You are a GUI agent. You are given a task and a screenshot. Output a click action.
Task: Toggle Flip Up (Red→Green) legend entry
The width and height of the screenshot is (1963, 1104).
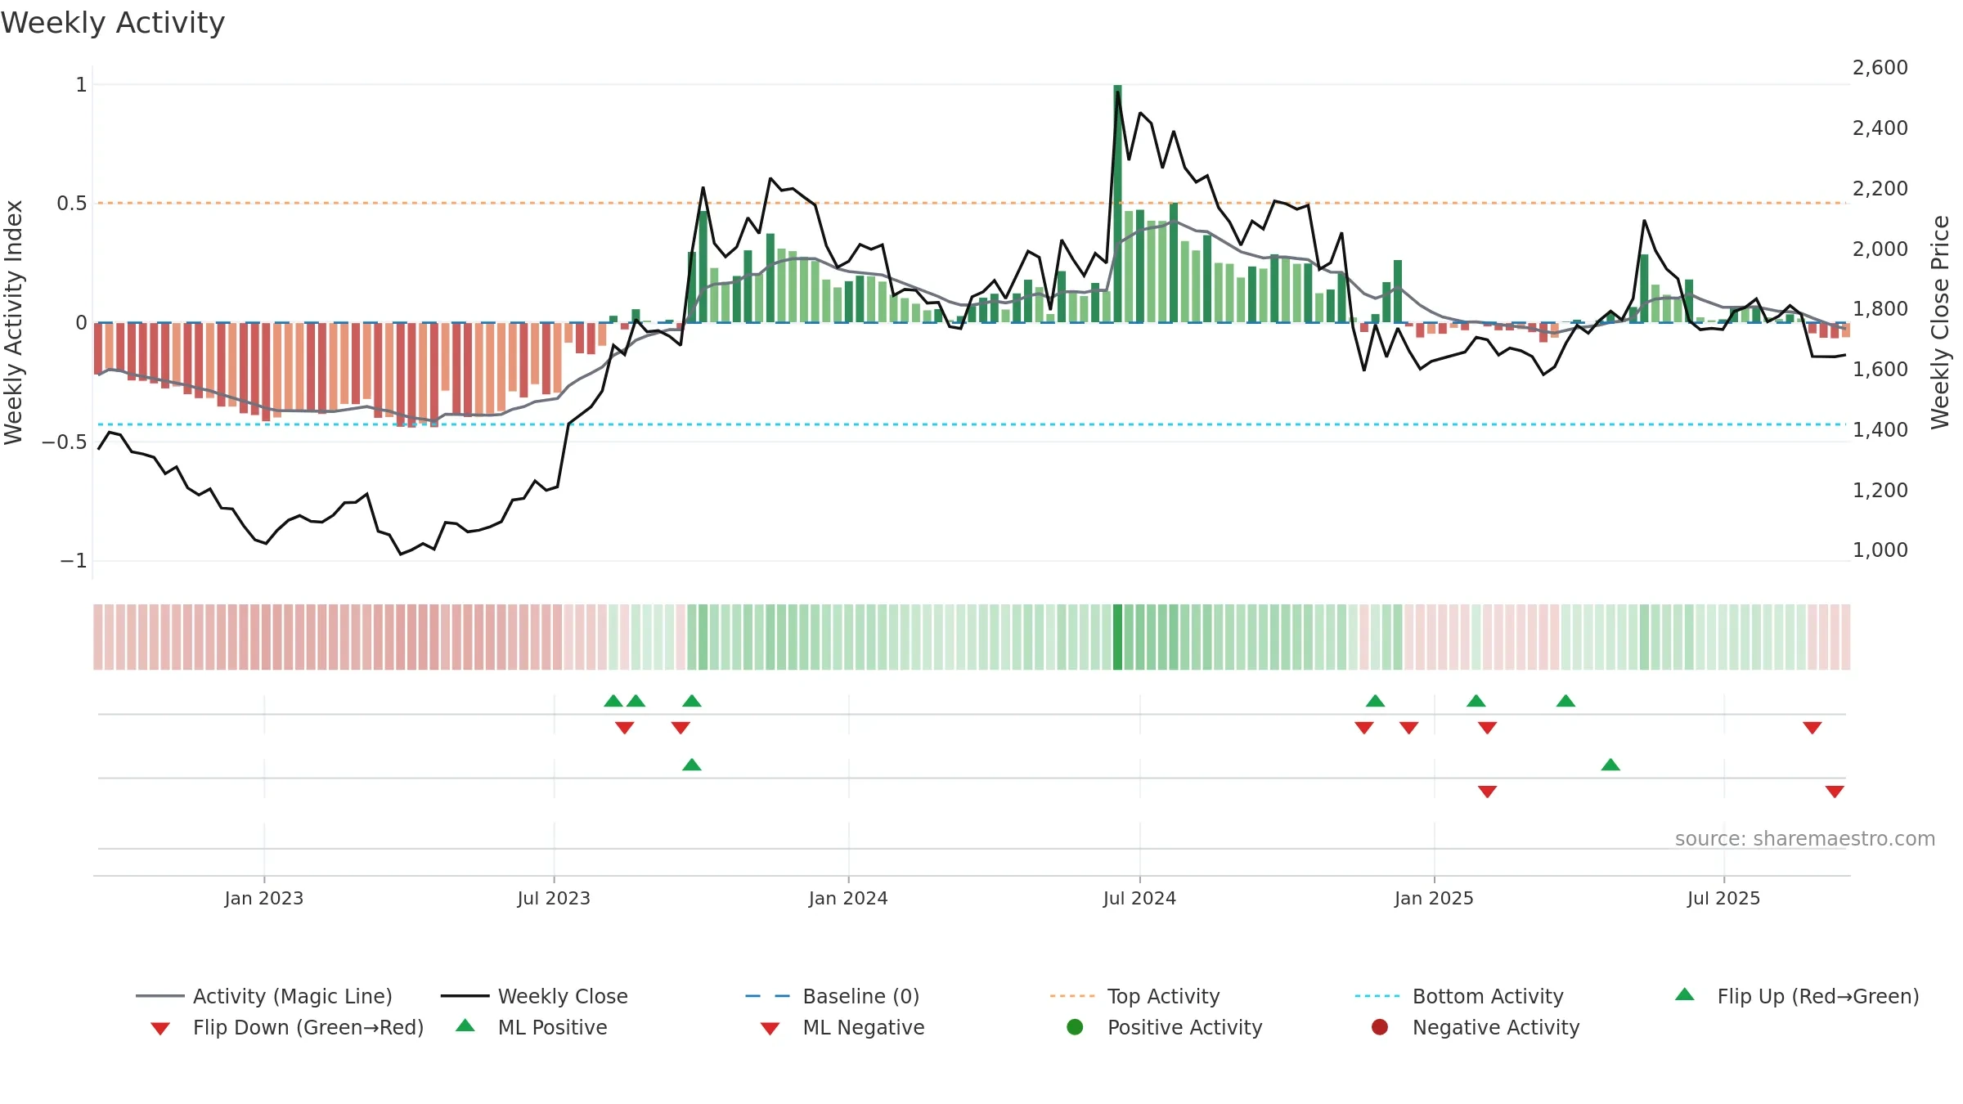click(1797, 996)
